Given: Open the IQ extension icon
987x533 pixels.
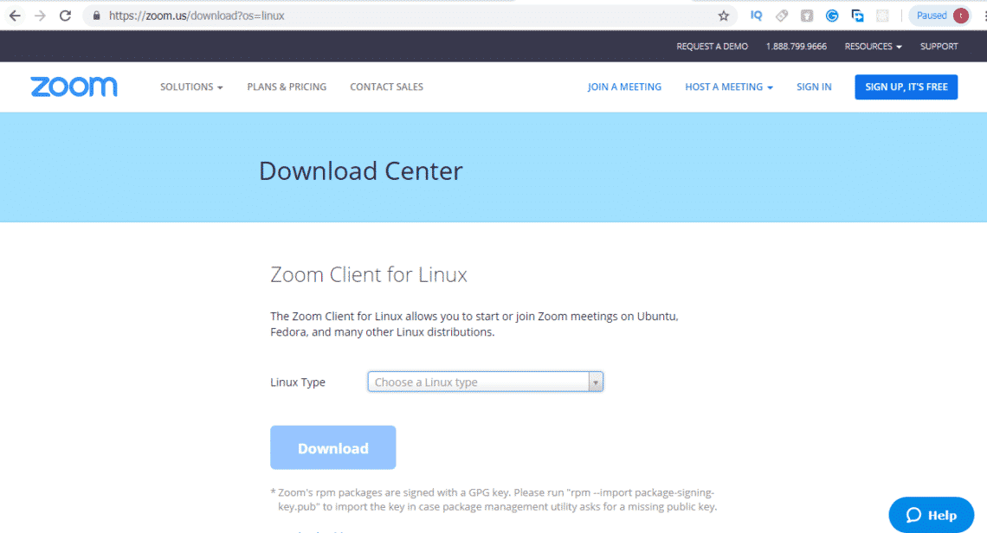Looking at the screenshot, I should (756, 16).
